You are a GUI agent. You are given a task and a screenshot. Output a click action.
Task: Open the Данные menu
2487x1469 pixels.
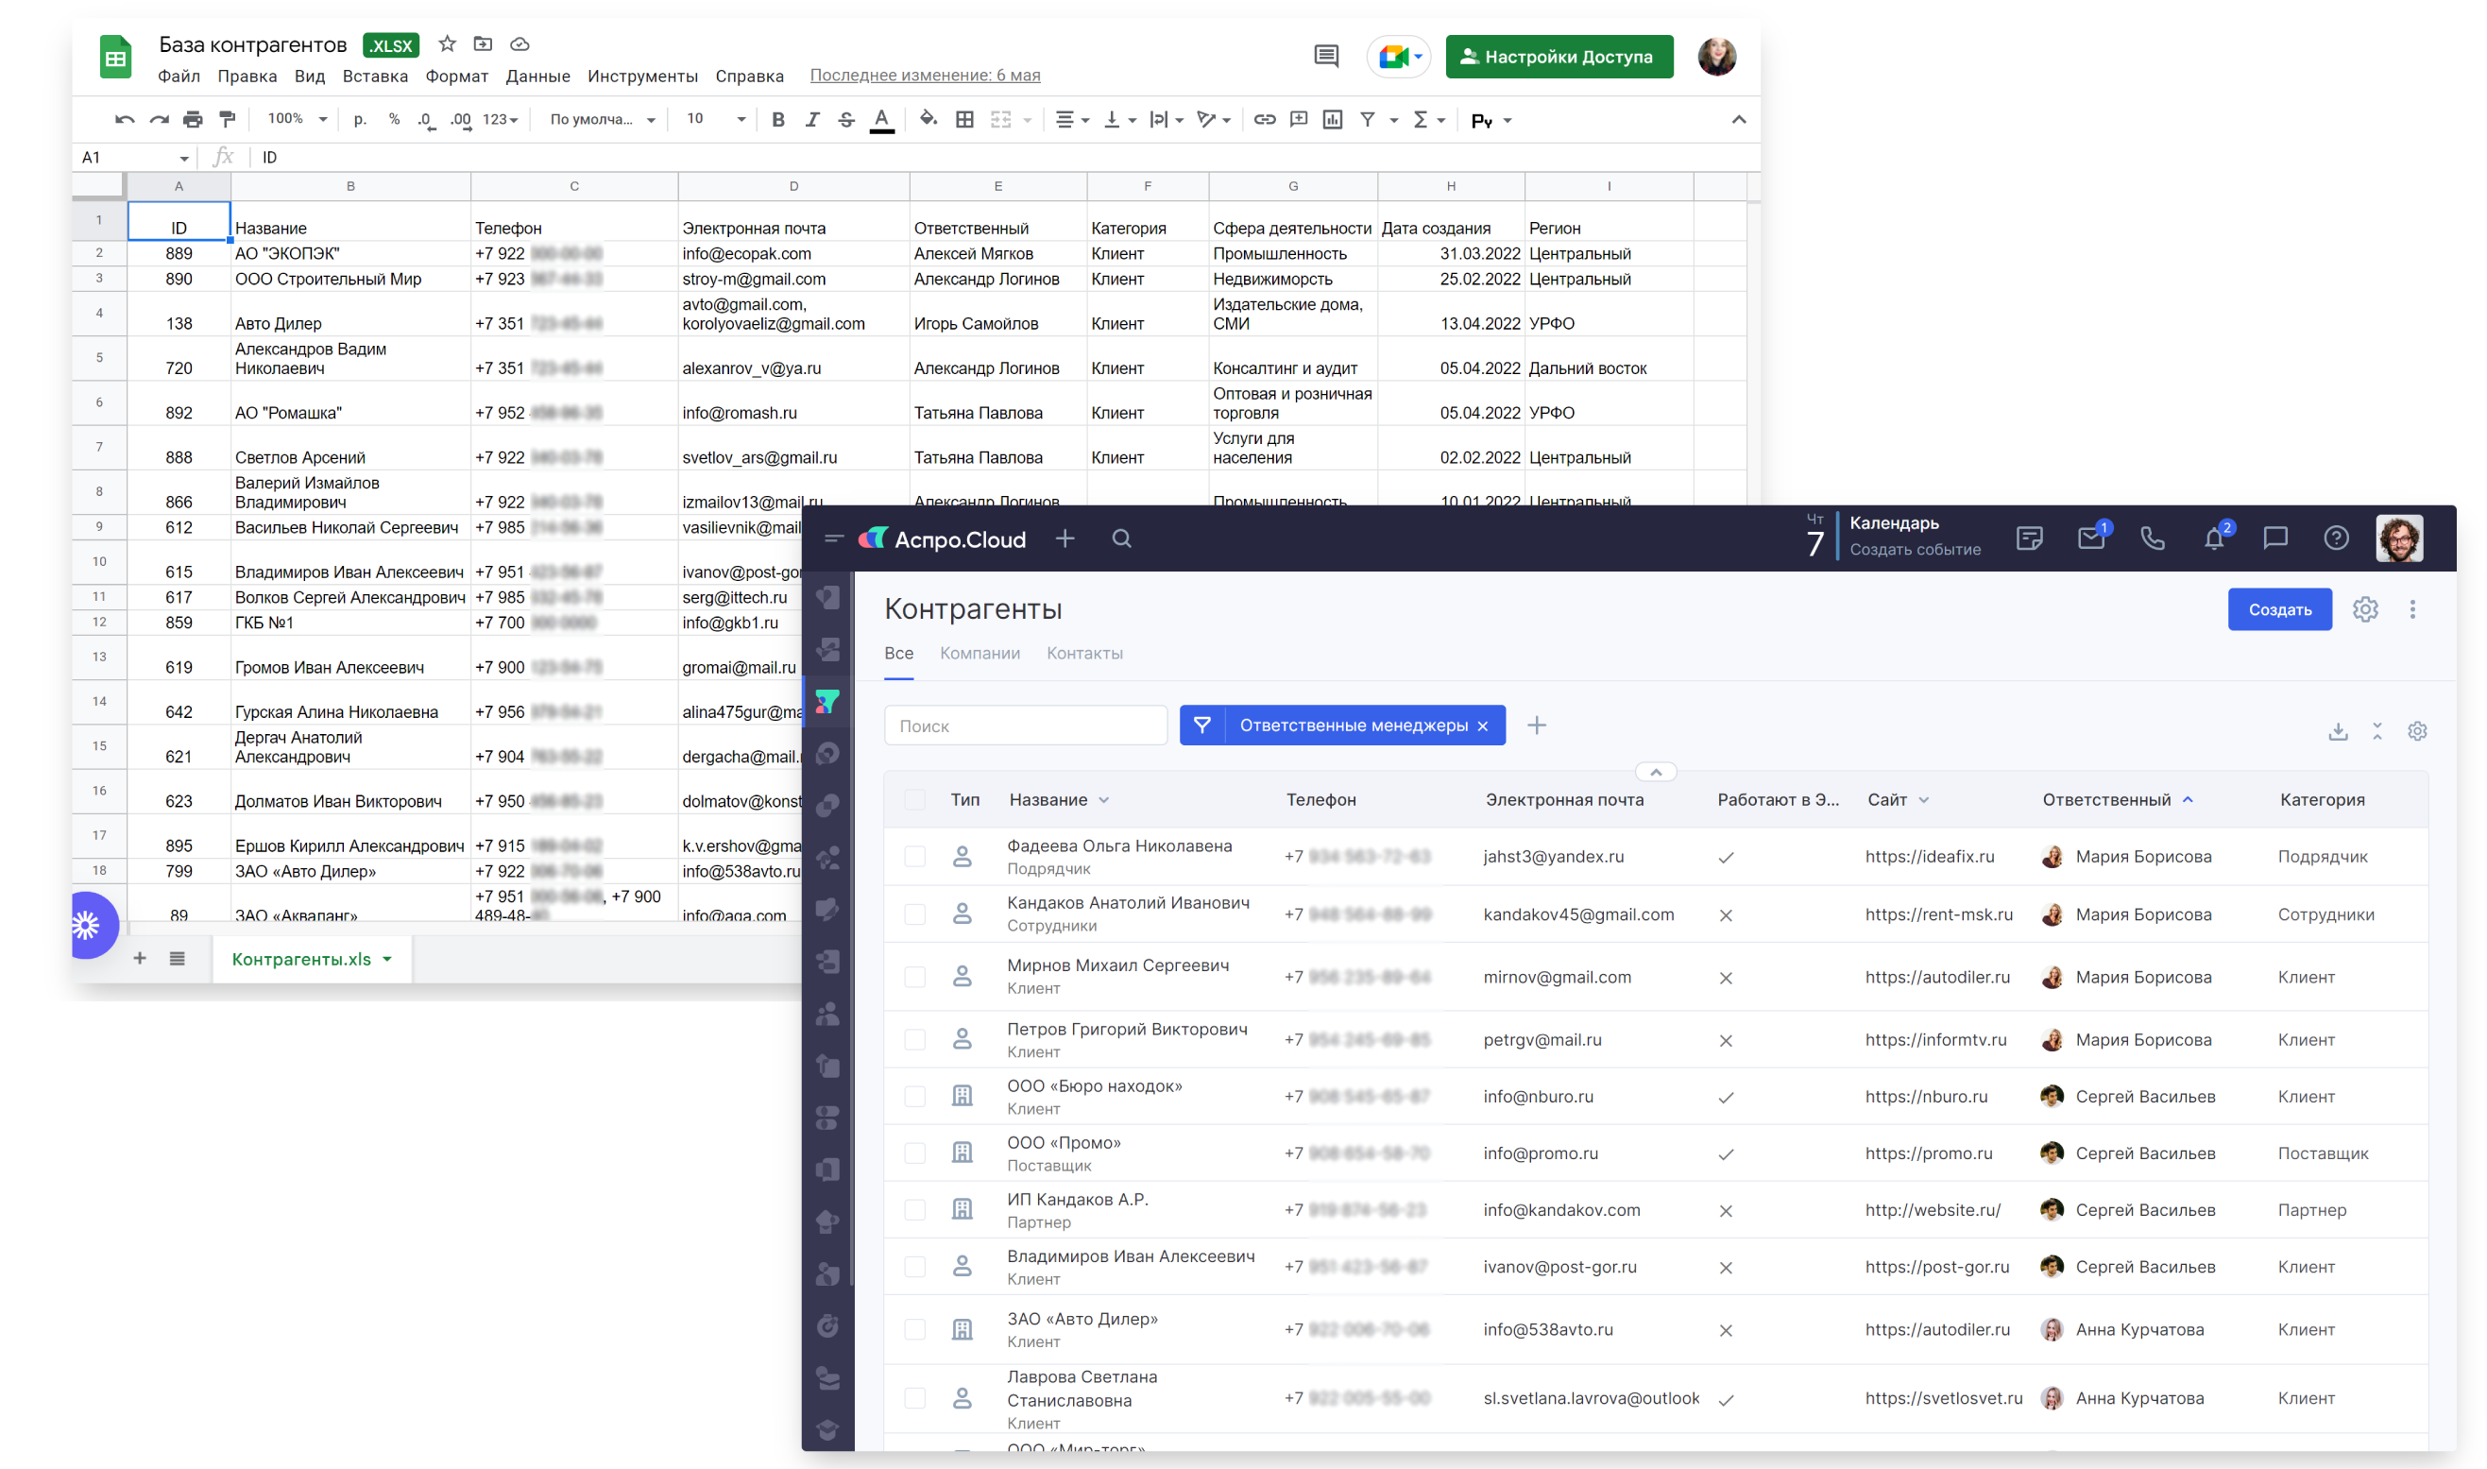pos(537,77)
